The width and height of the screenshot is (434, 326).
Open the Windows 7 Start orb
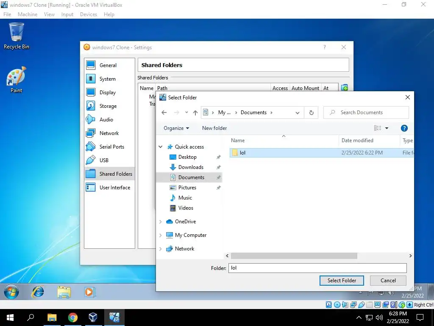pos(11,292)
